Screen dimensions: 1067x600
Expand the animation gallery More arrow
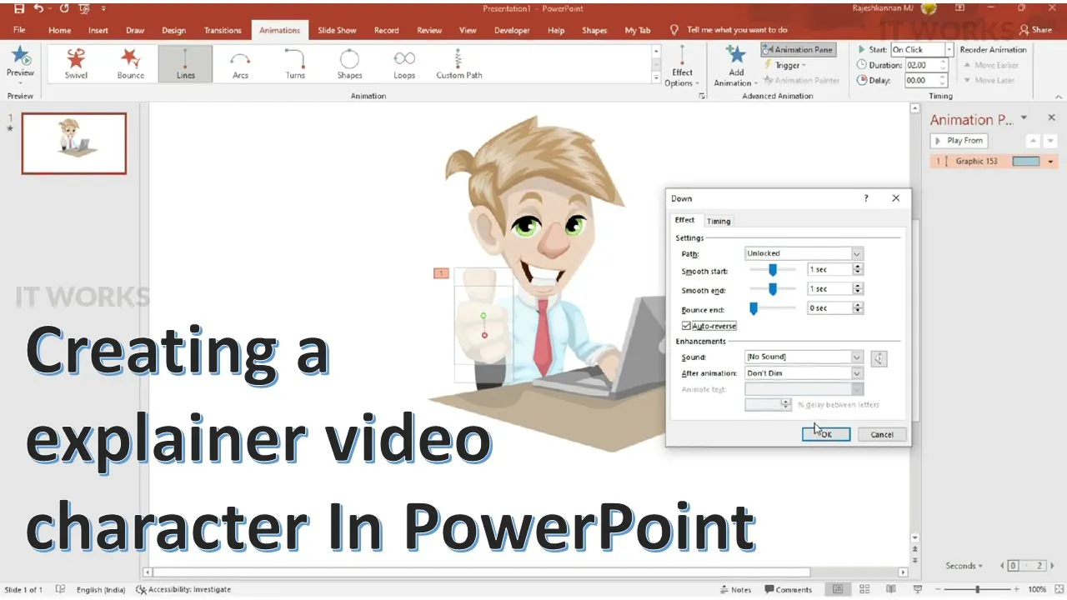point(656,77)
